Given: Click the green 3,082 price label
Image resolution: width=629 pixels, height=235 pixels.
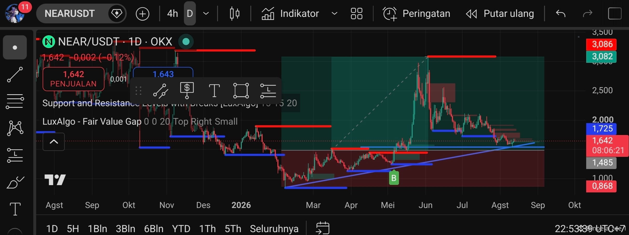Looking at the screenshot, I should tap(601, 56).
